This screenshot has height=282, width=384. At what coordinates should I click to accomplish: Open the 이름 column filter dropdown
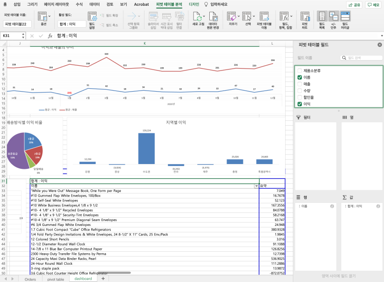click(256, 186)
